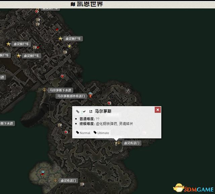Viewport: 215px width, 194px height.
Task: Click the star marker beside top-right 虚灵俪尸车 label
Action: pos(60,39)
